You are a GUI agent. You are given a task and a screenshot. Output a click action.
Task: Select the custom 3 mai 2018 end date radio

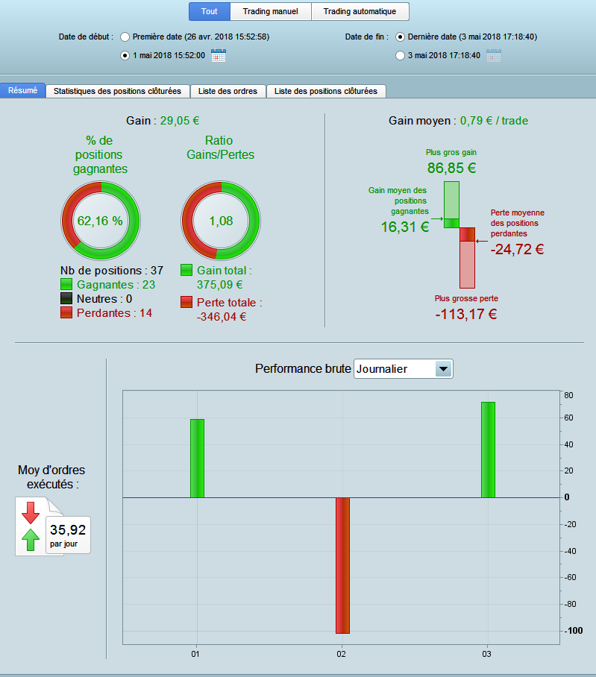pos(400,56)
